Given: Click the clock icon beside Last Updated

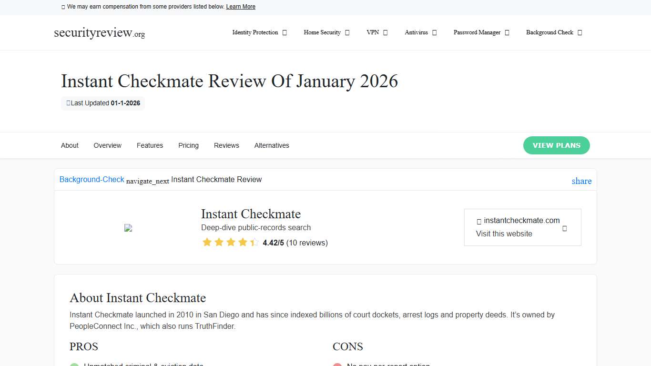Looking at the screenshot, I should (68, 103).
